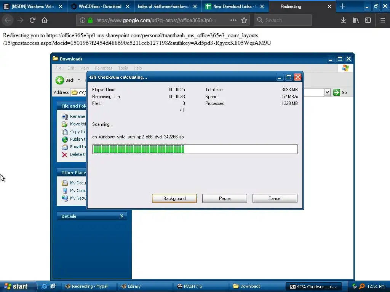
Task: Open the Tools menu in Downloads window
Action: (123, 68)
